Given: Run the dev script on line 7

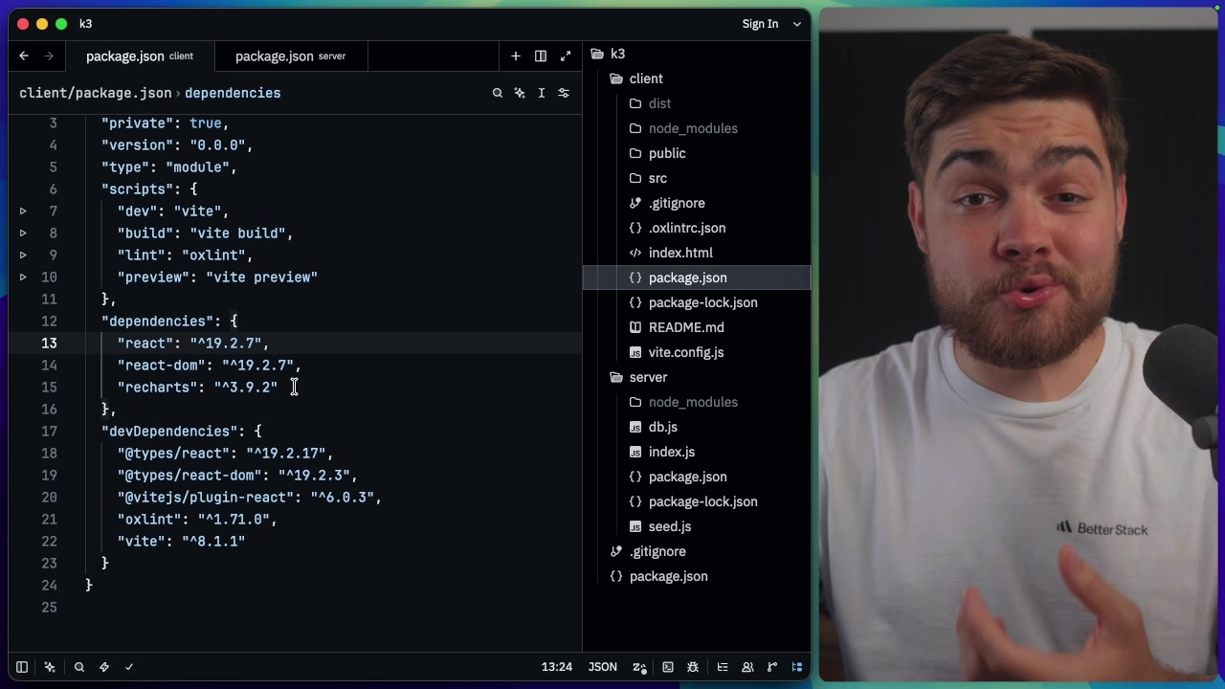Looking at the screenshot, I should tap(23, 211).
